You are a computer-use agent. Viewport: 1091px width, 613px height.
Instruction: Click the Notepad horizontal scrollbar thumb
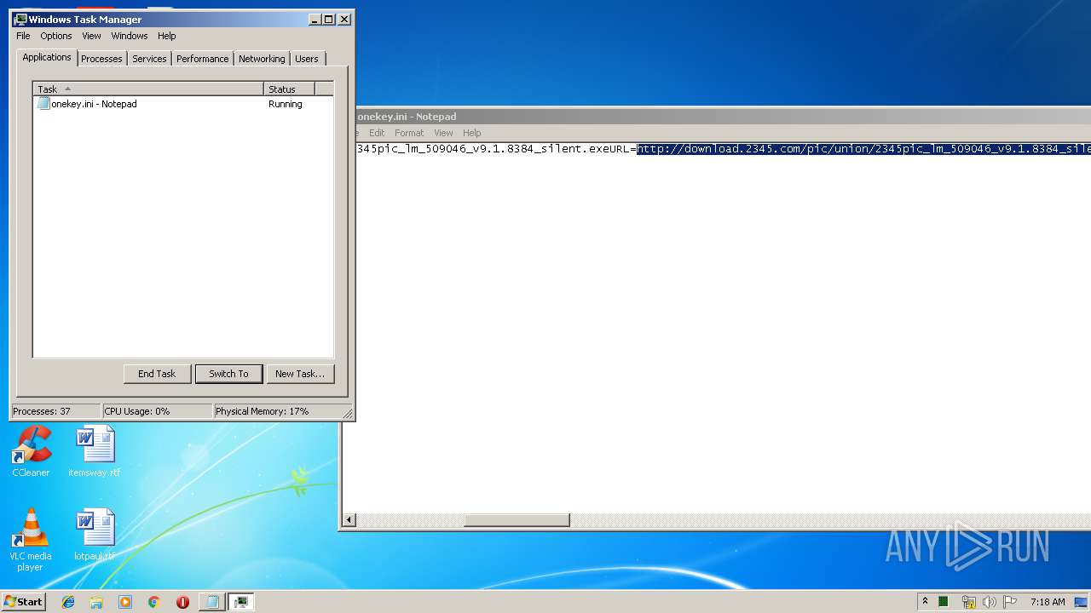click(x=517, y=520)
